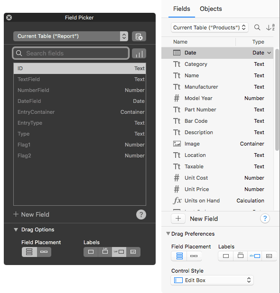
Task: Click the Tt icon beside Category
Action: click(177, 64)
